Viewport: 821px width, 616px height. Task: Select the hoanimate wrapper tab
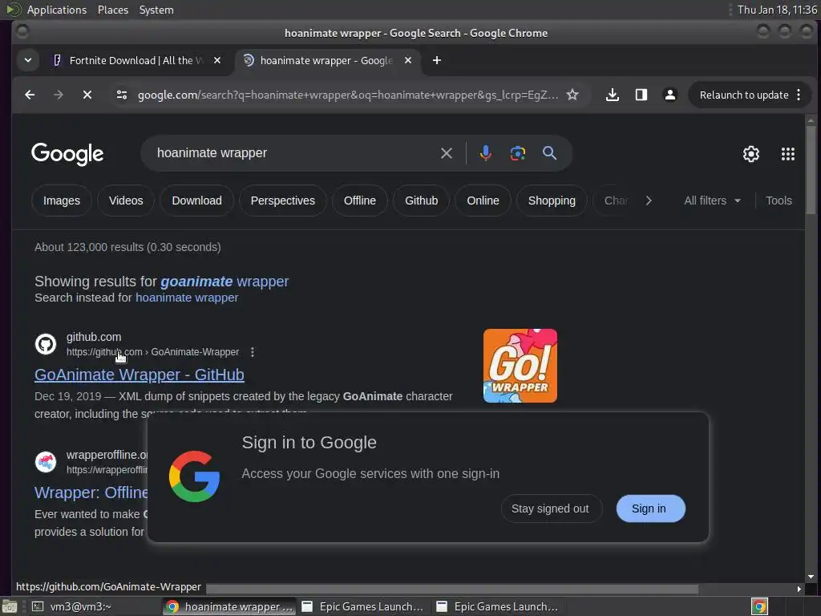coord(327,60)
